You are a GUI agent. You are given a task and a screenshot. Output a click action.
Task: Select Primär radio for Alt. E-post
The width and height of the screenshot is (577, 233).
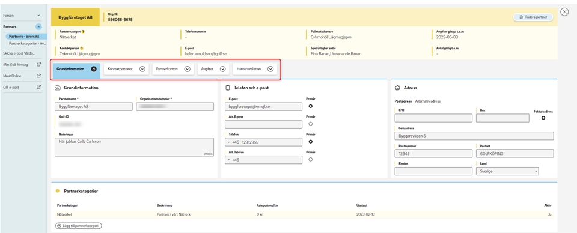(311, 124)
